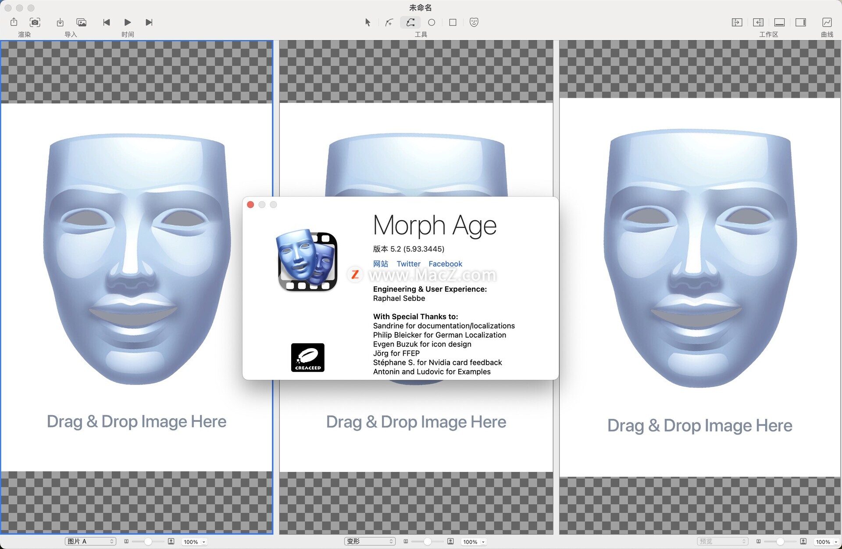The width and height of the screenshot is (842, 549).
Task: Click Drag & Drop Image Here in middle pane
Action: point(416,422)
